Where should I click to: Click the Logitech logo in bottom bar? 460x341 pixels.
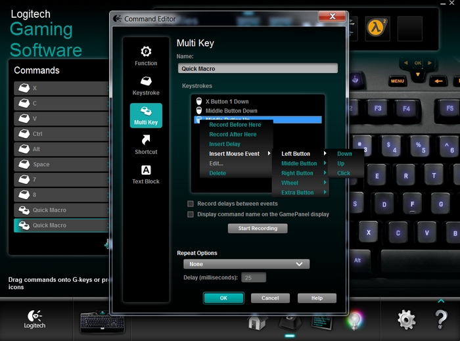35,319
